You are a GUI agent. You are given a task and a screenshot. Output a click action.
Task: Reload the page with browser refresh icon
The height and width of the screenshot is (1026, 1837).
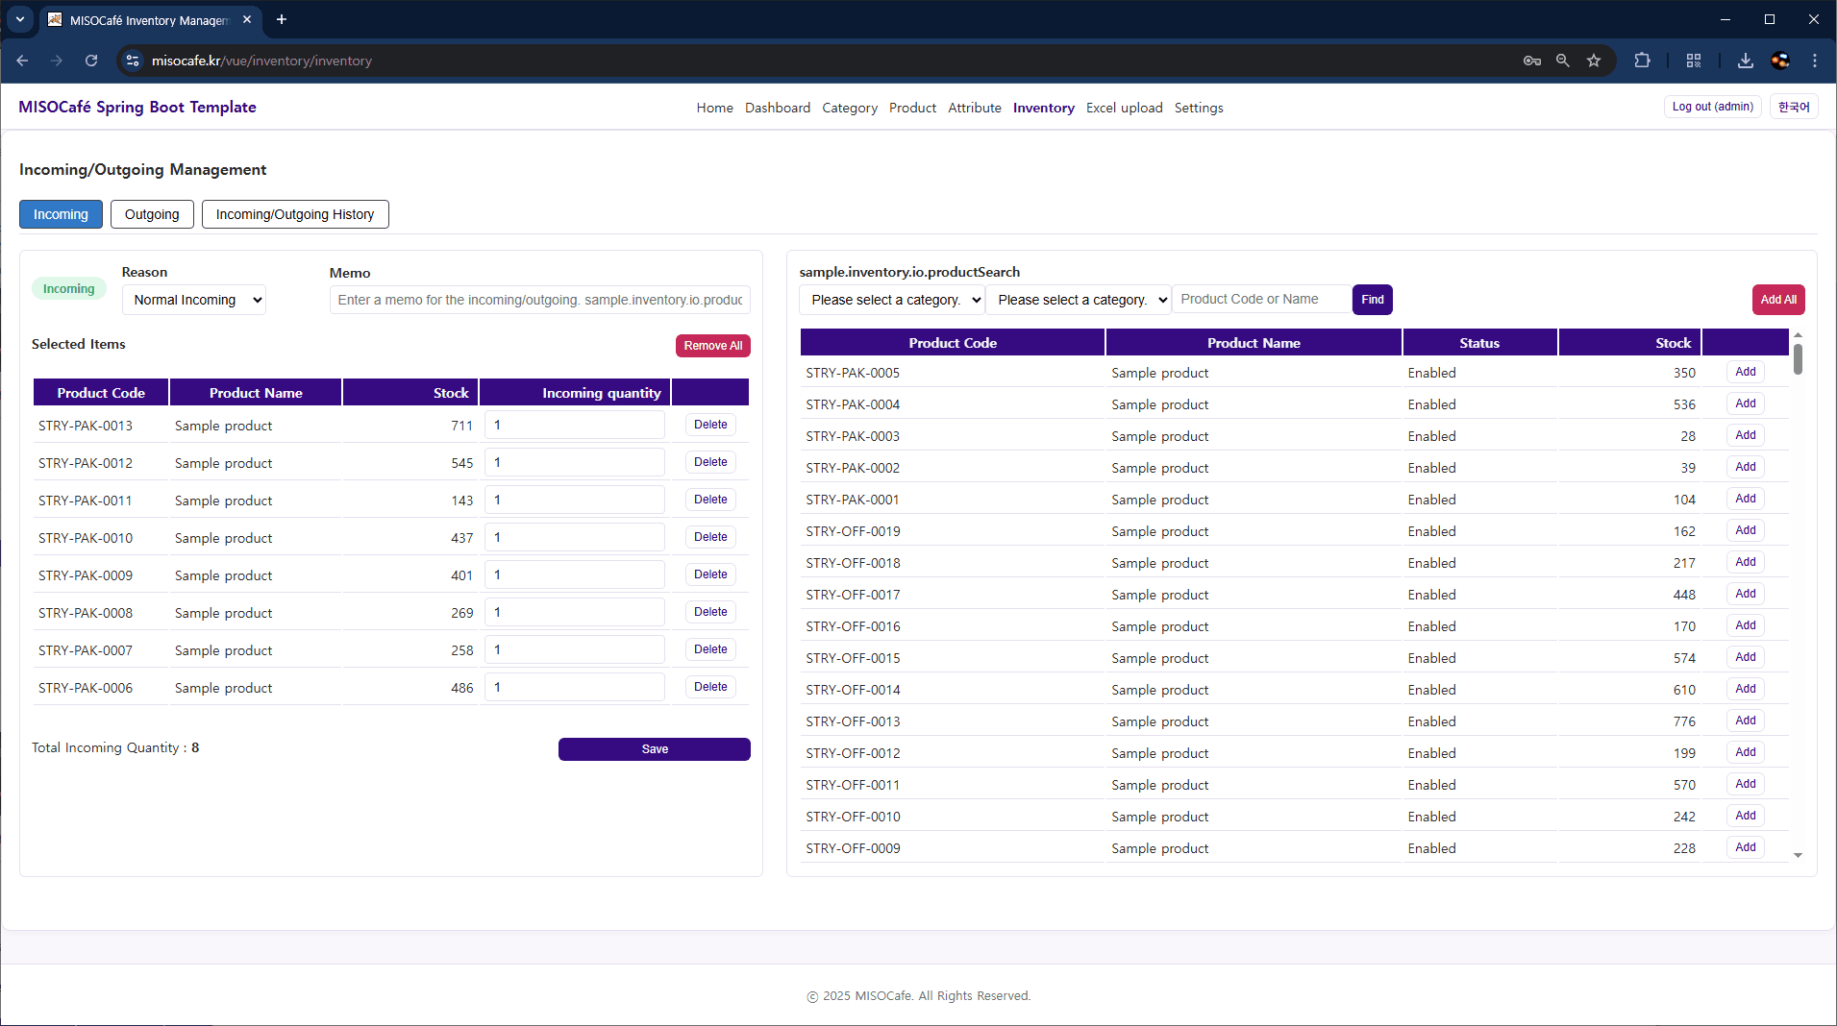(x=91, y=61)
